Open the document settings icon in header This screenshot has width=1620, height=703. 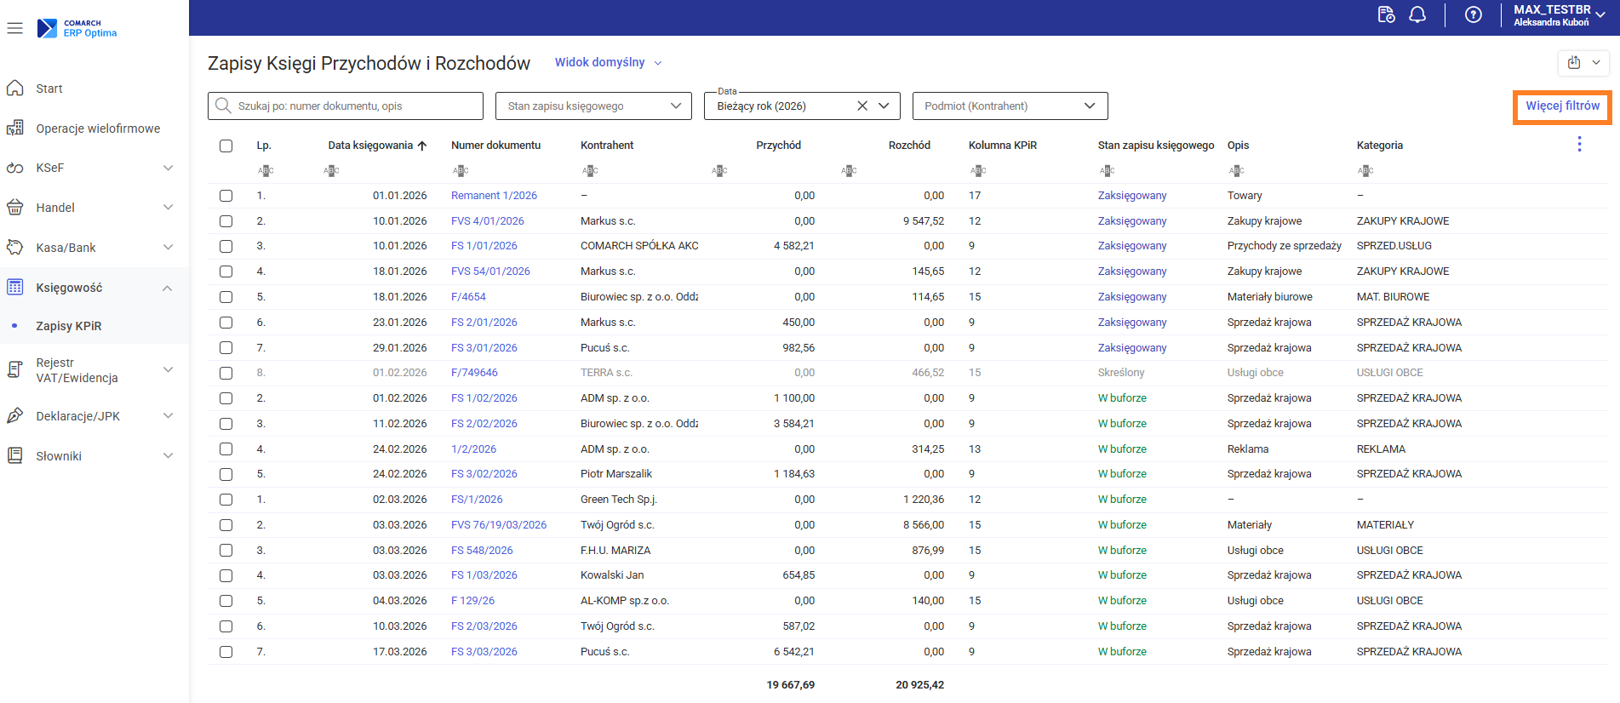coord(1386,15)
